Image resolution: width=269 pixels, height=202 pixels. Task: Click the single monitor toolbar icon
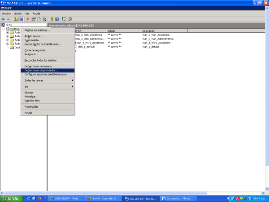[x=64, y=19]
